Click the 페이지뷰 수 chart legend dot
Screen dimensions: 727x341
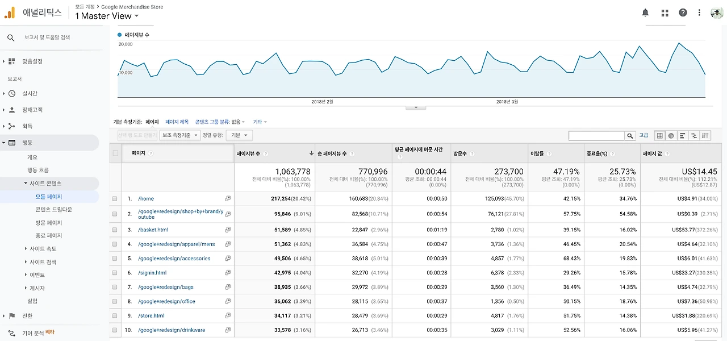click(120, 35)
